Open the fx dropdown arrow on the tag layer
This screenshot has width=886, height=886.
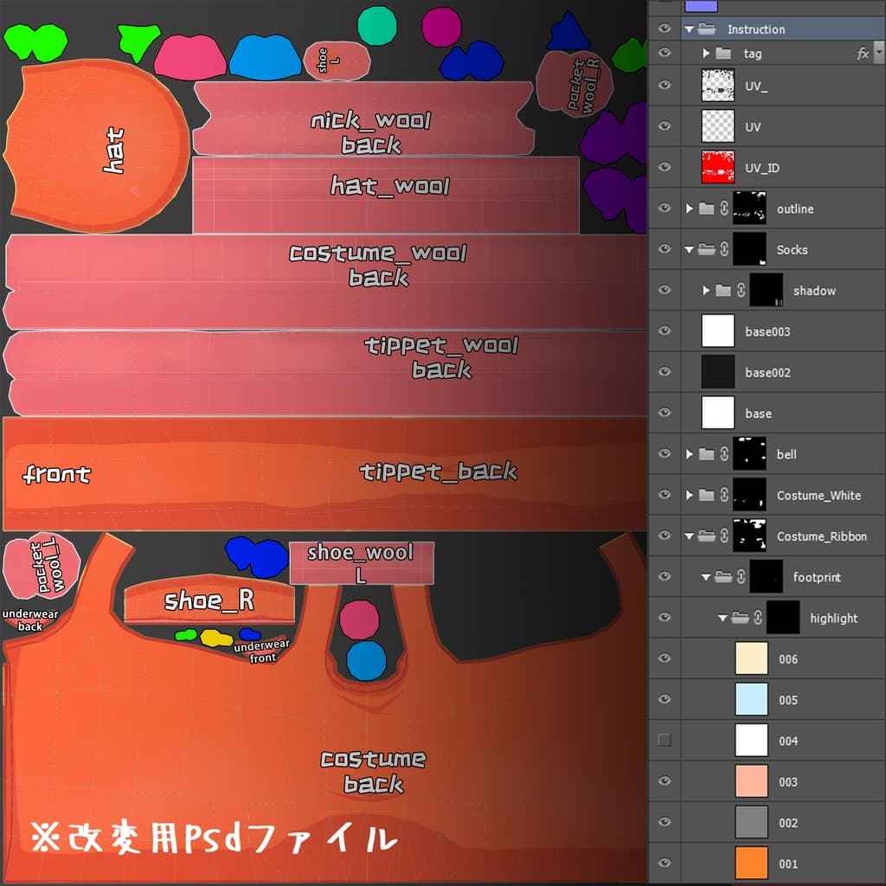(880, 53)
